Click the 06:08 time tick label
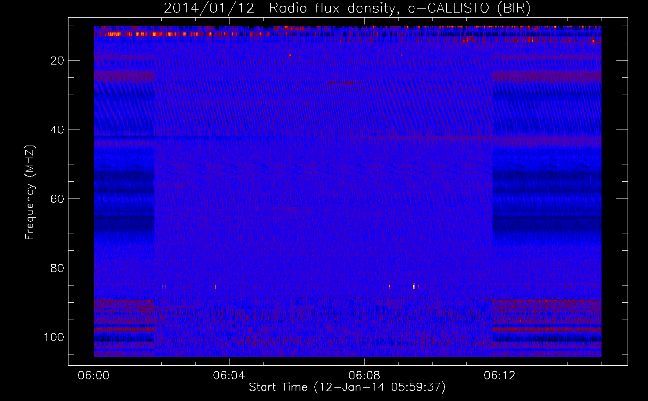The image size is (648, 401). 364,376
